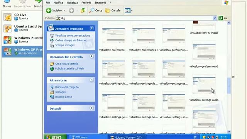The image size is (247, 139).
Task: Open the ? help menu
Action: [x=110, y=3]
